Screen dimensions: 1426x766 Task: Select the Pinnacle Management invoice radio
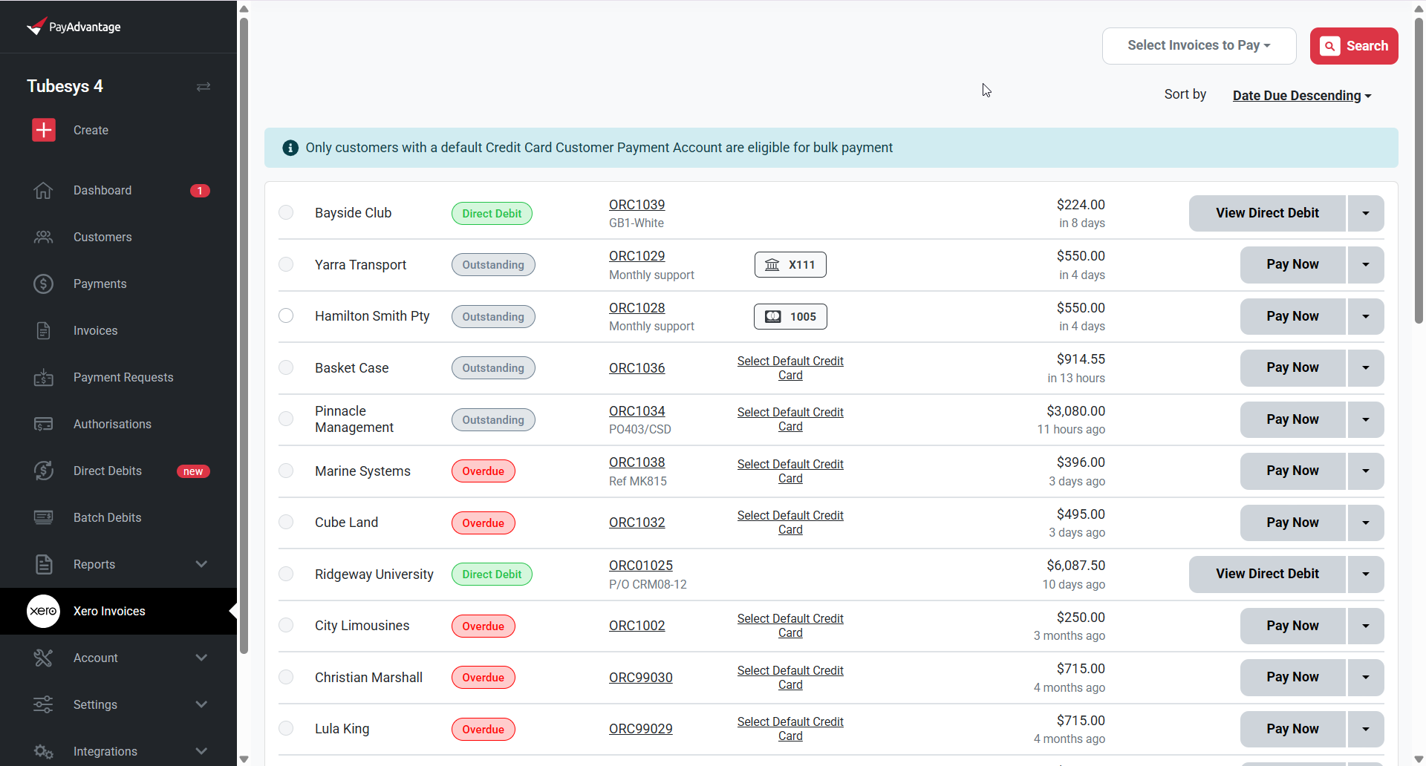coord(286,419)
